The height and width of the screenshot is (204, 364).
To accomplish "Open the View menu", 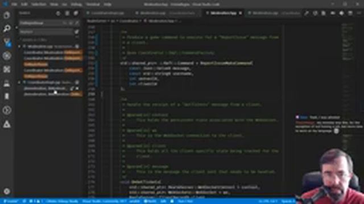I will pos(54,5).
